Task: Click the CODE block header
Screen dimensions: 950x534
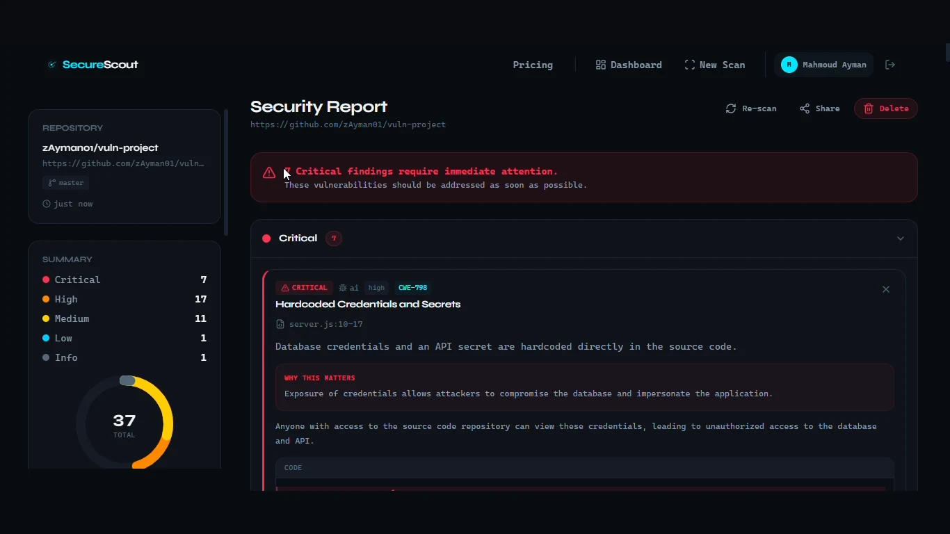Action: (x=584, y=468)
